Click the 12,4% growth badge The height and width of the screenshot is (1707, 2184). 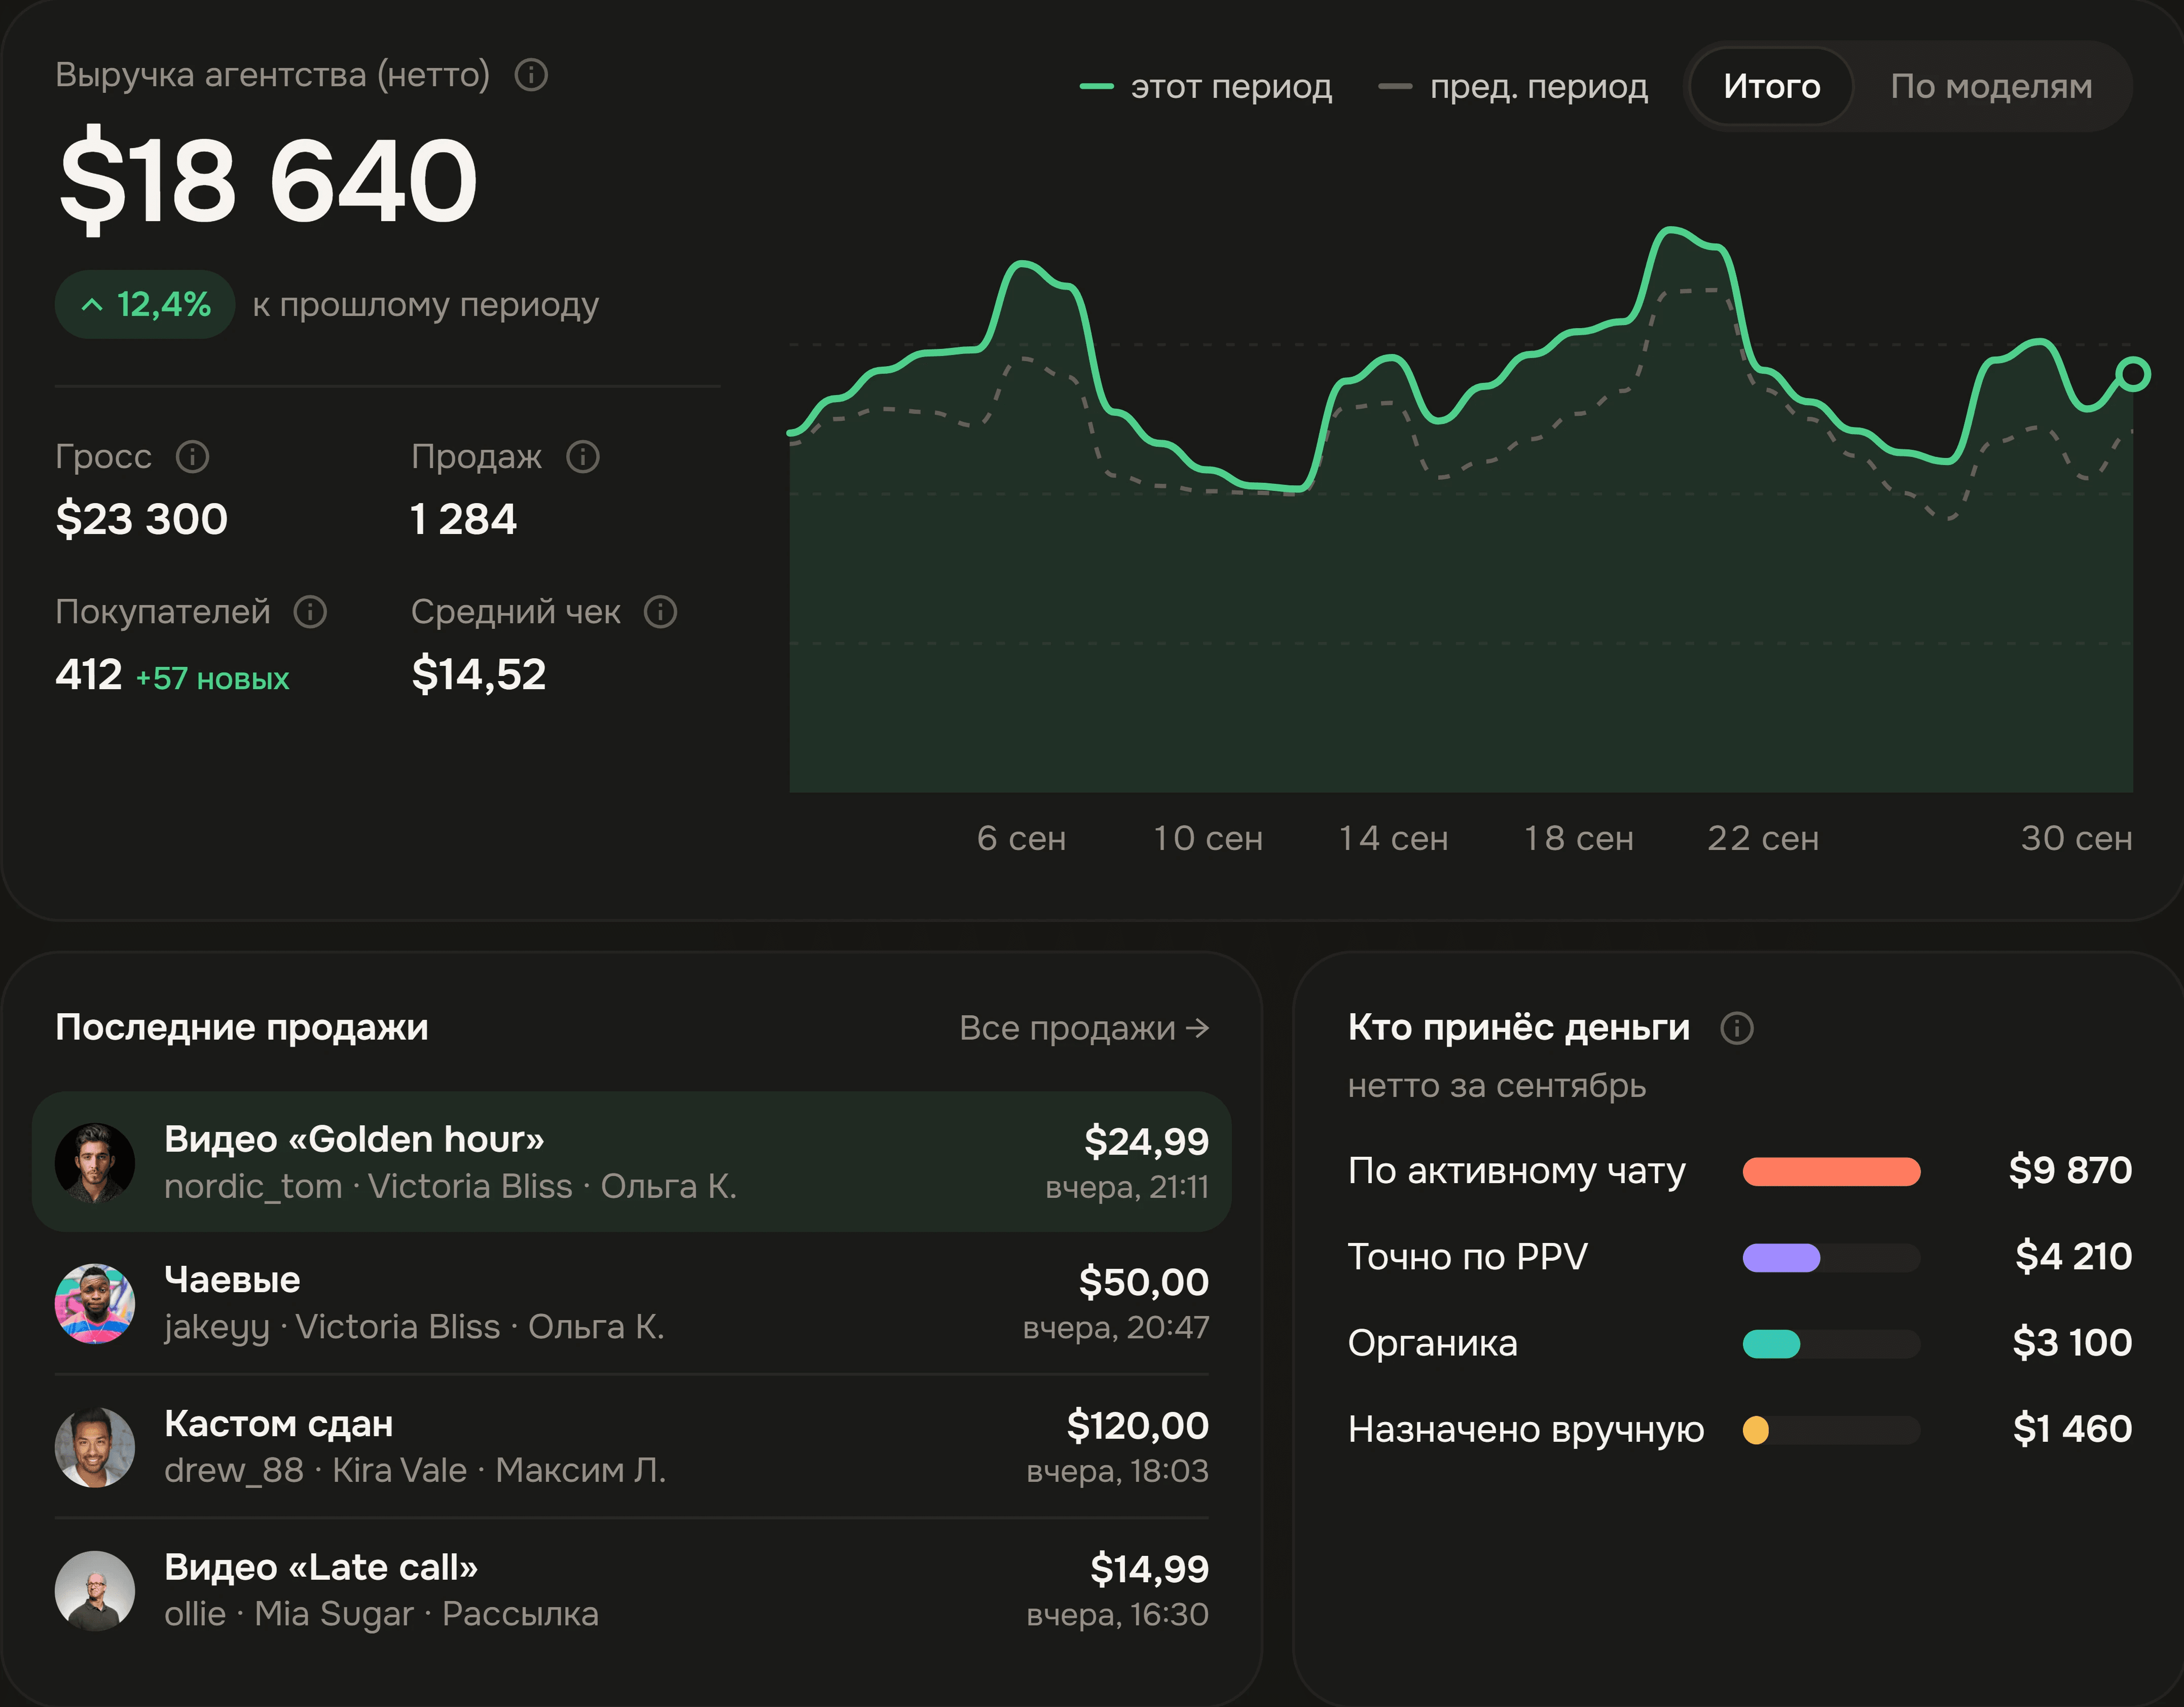145,304
